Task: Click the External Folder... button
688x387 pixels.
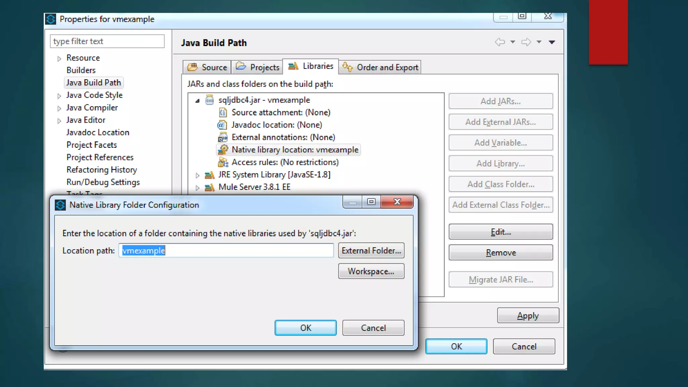Action: coord(371,251)
